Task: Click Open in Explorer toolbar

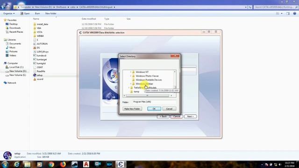Action: [x=25, y=14]
